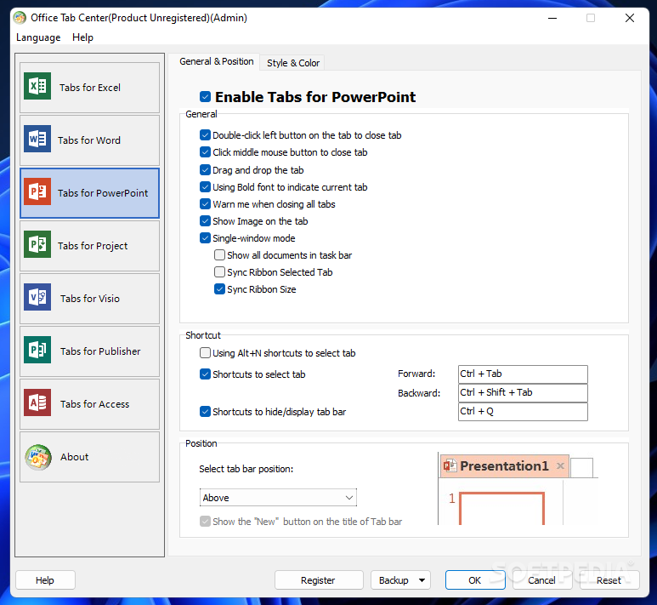
Task: Toggle Show Image on the tab
Action: [205, 221]
